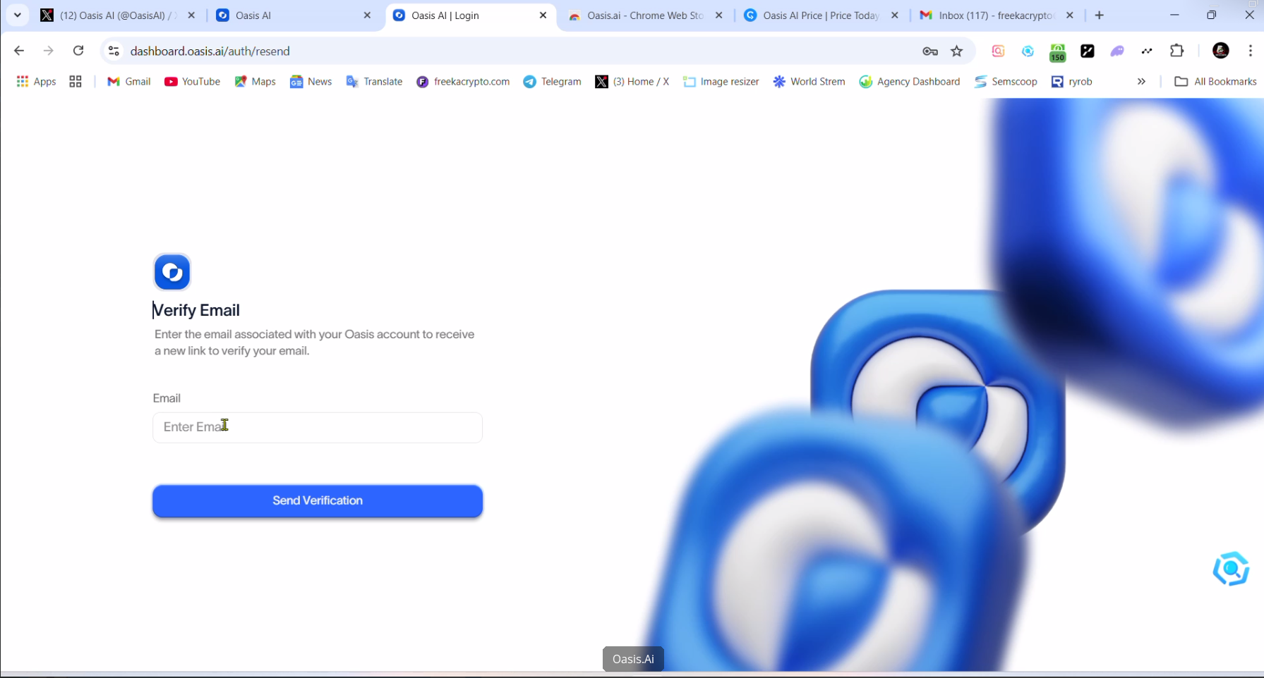Close the Gmail Inbox tab
This screenshot has height=678, width=1264.
pos(1070,16)
